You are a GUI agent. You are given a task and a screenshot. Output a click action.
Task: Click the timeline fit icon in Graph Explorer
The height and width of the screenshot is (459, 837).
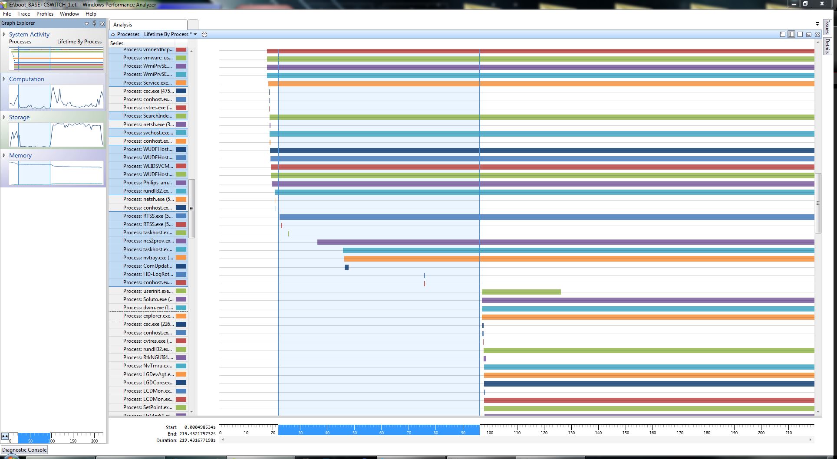click(x=5, y=436)
